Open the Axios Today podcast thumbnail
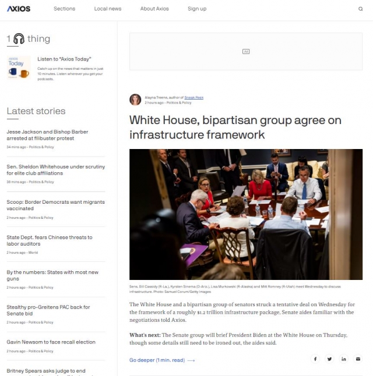This screenshot has width=373, height=376. (x=19, y=68)
